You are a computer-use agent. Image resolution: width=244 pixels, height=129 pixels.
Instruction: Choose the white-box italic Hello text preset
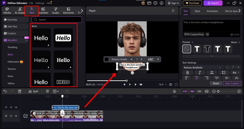pyautogui.click(x=63, y=38)
